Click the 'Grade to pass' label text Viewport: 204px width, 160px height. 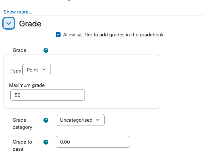coord(22,146)
